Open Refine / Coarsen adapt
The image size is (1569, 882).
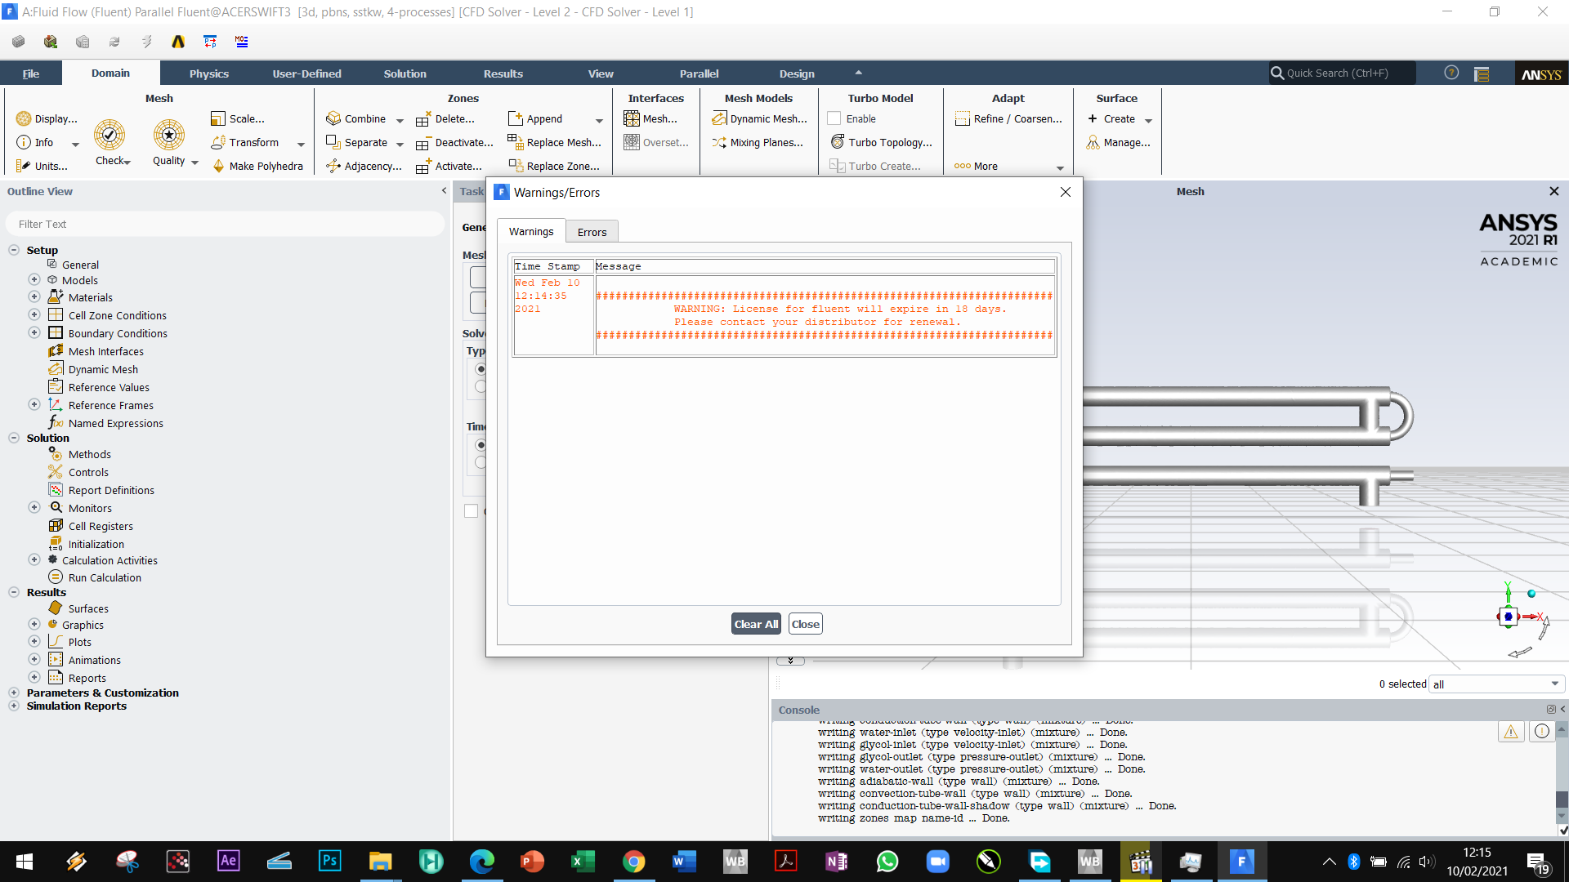pos(1009,118)
